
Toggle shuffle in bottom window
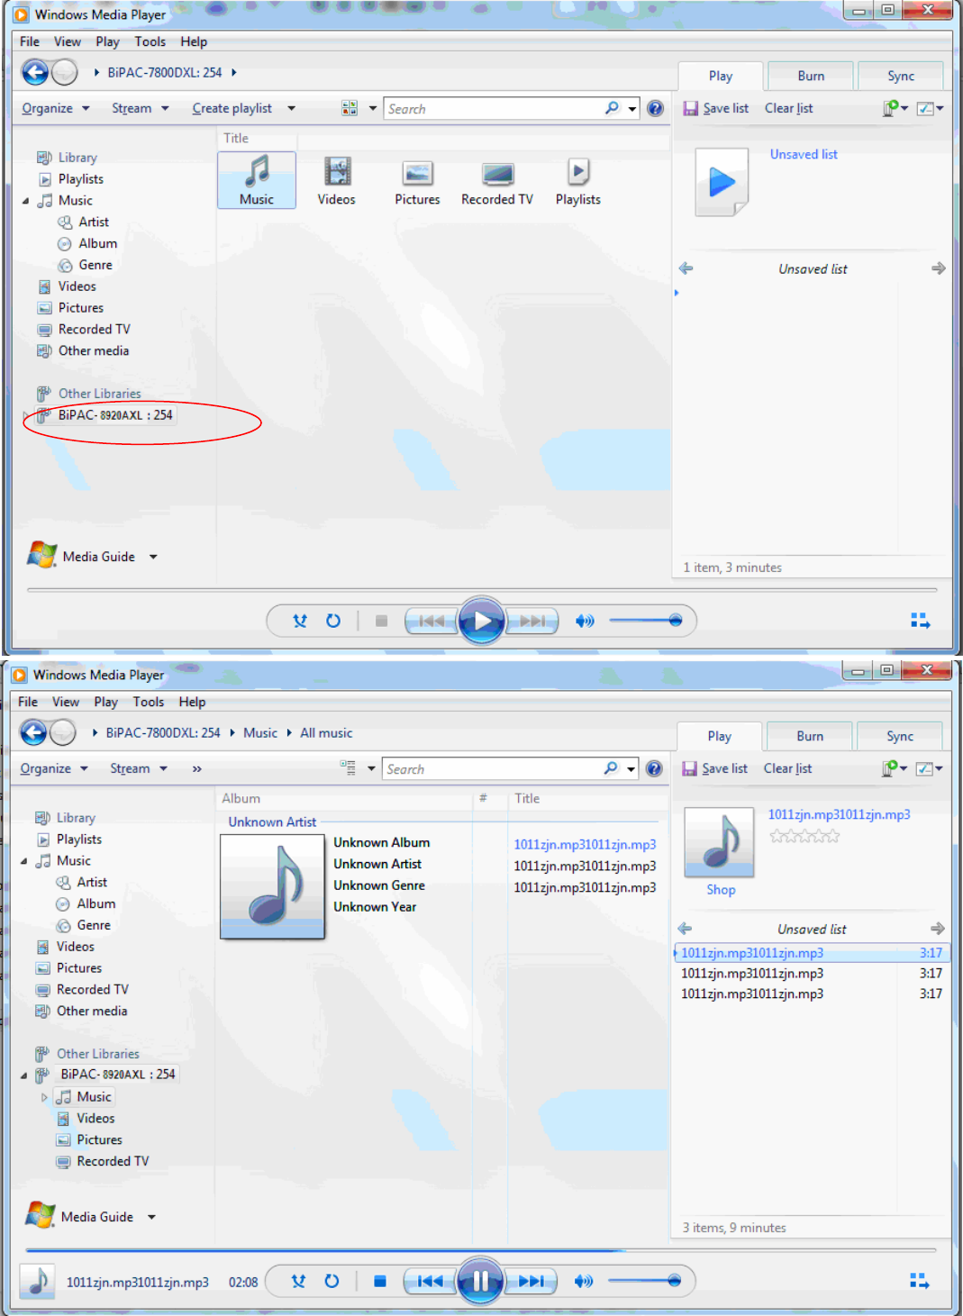298,1281
